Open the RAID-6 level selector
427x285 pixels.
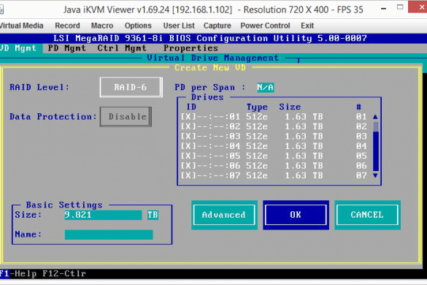click(x=131, y=87)
